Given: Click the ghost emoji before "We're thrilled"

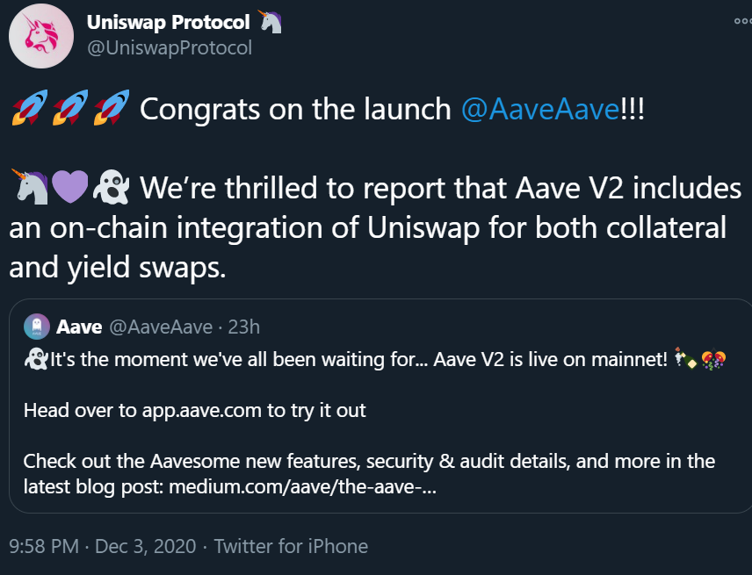Looking at the screenshot, I should click(x=112, y=187).
